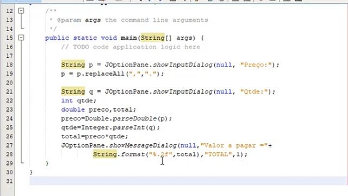The width and height of the screenshot is (348, 196).
Task: Click the "null" argument on line 27
Action: pos(188,145)
